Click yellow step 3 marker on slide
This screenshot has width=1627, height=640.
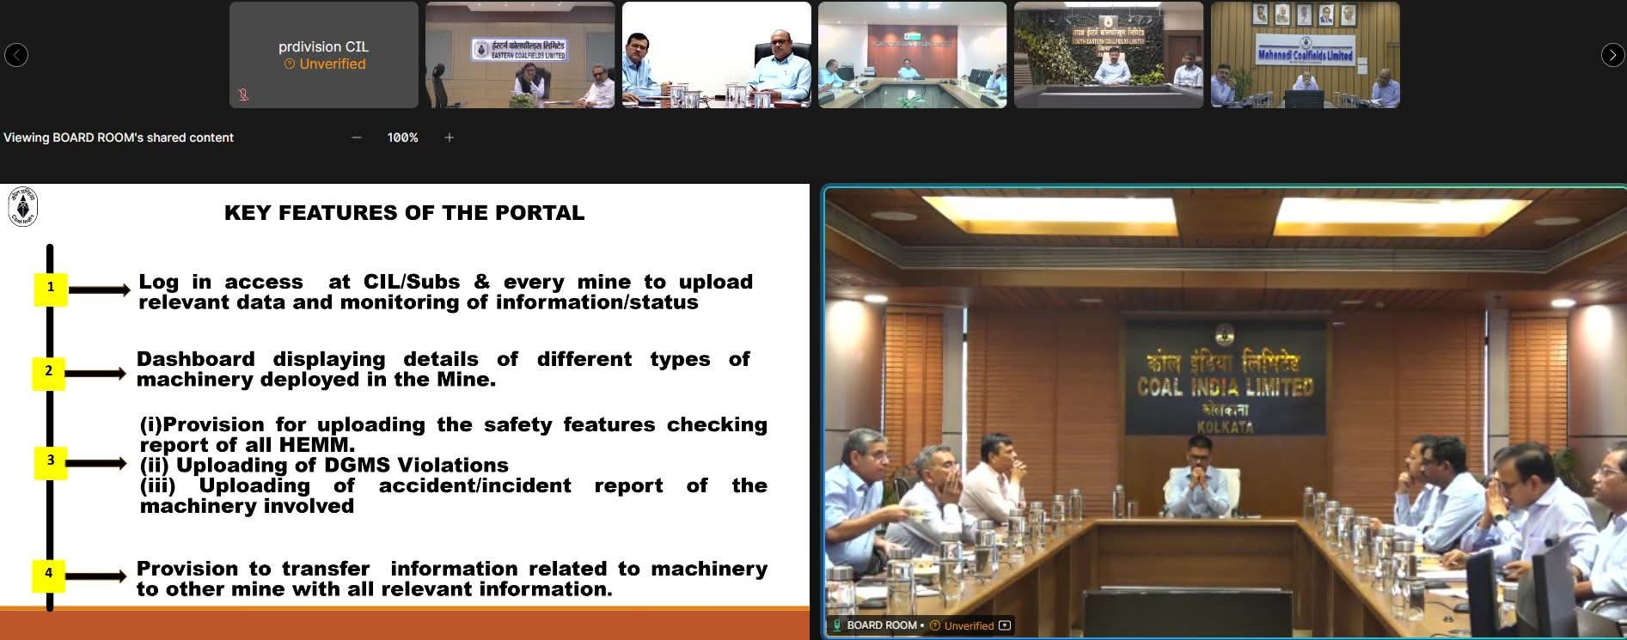click(51, 462)
